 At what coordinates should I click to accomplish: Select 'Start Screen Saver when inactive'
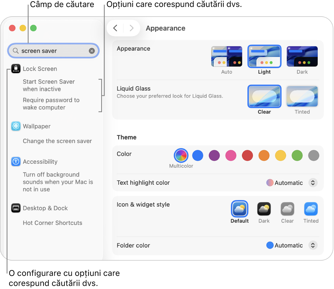(x=49, y=85)
